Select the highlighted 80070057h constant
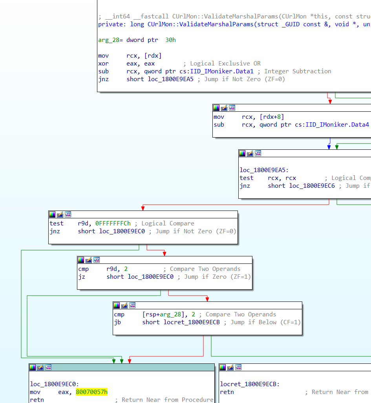371x403 pixels. click(x=91, y=392)
